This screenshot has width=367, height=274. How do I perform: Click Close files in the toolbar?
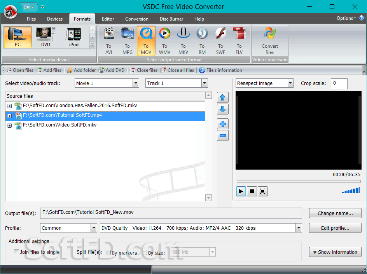pyautogui.click(x=144, y=70)
